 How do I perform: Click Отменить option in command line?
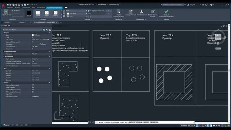pos(146,122)
